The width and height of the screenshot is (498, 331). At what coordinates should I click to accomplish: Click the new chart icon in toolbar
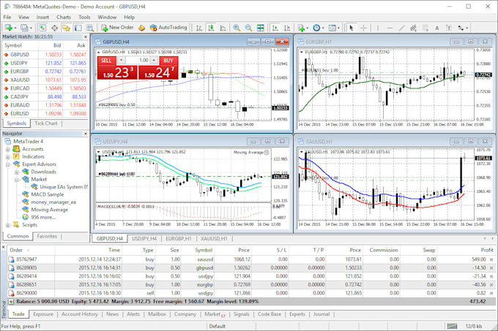click(x=10, y=28)
